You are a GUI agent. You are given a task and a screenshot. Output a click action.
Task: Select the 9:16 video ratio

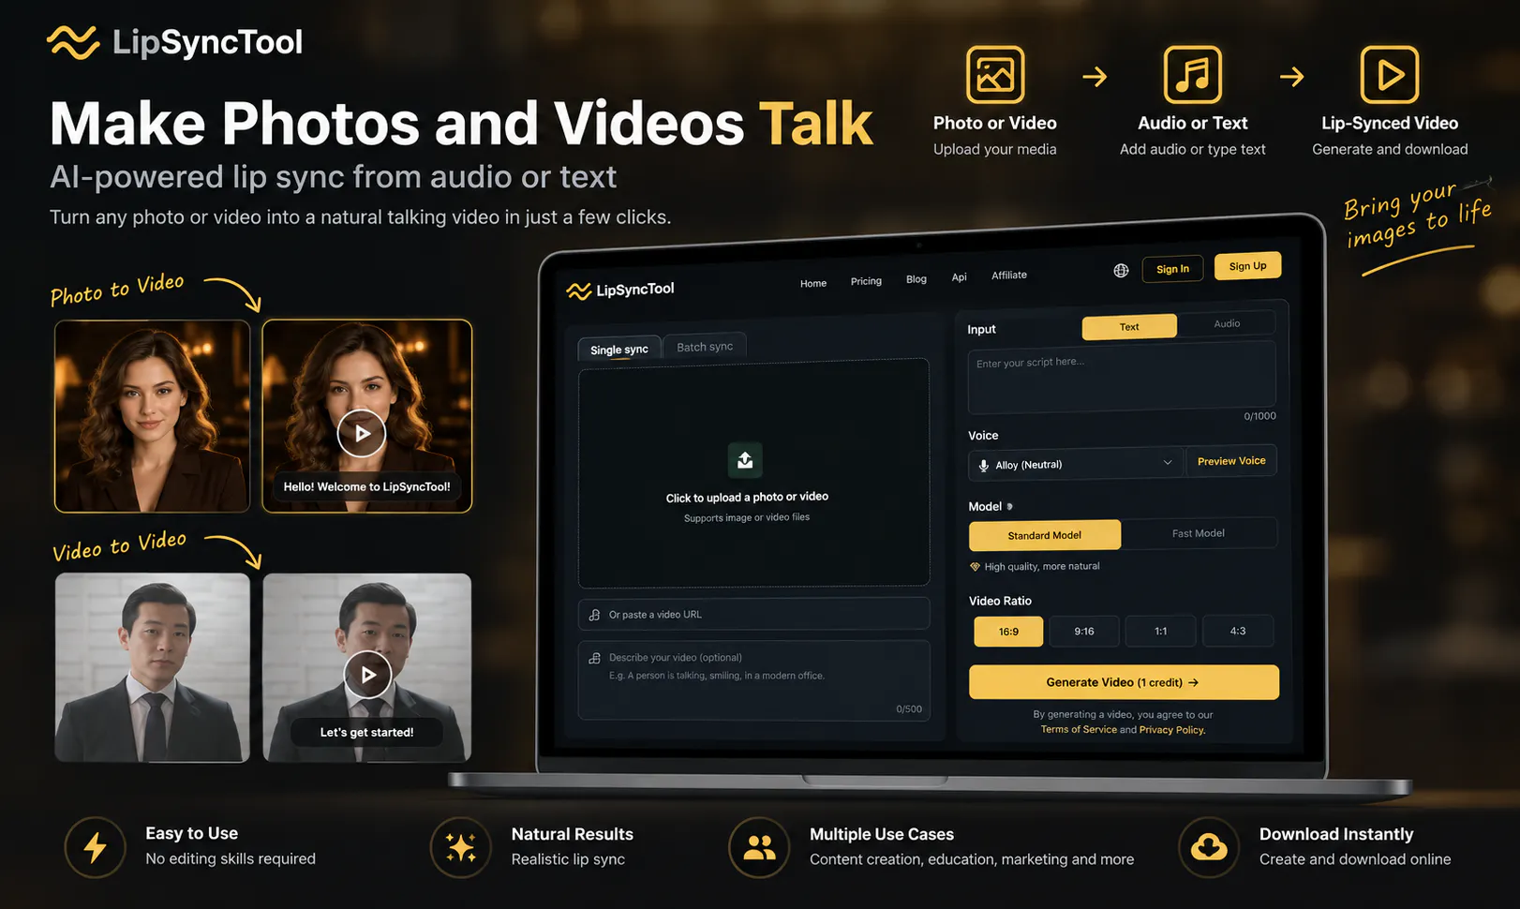tap(1084, 632)
